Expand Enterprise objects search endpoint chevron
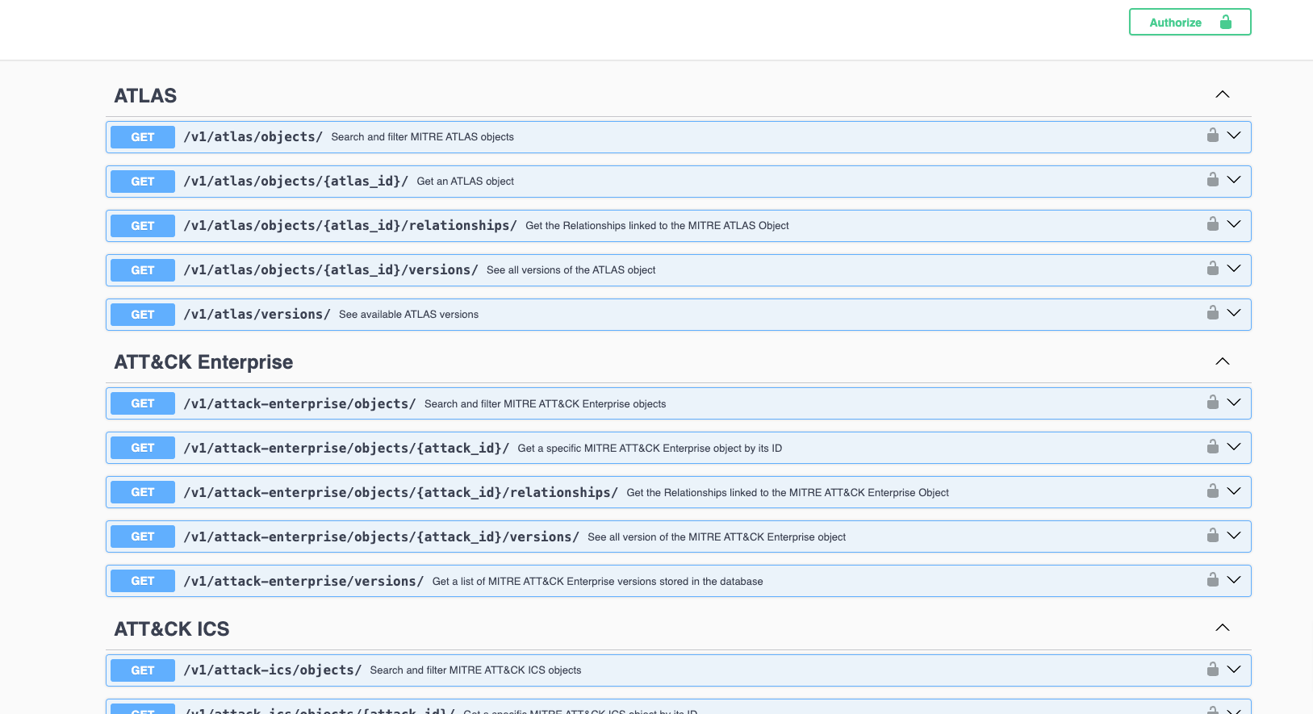 (1234, 403)
